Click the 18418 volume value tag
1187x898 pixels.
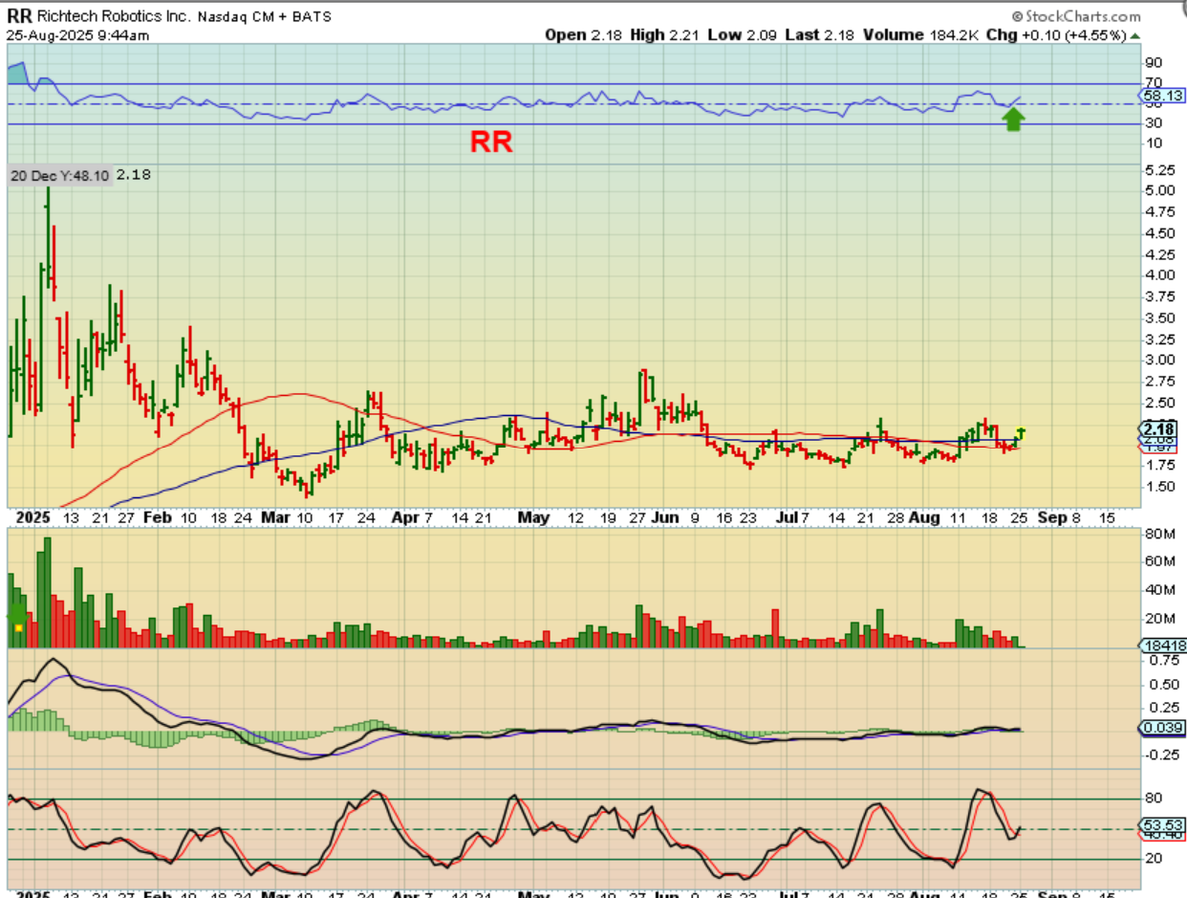(x=1163, y=646)
